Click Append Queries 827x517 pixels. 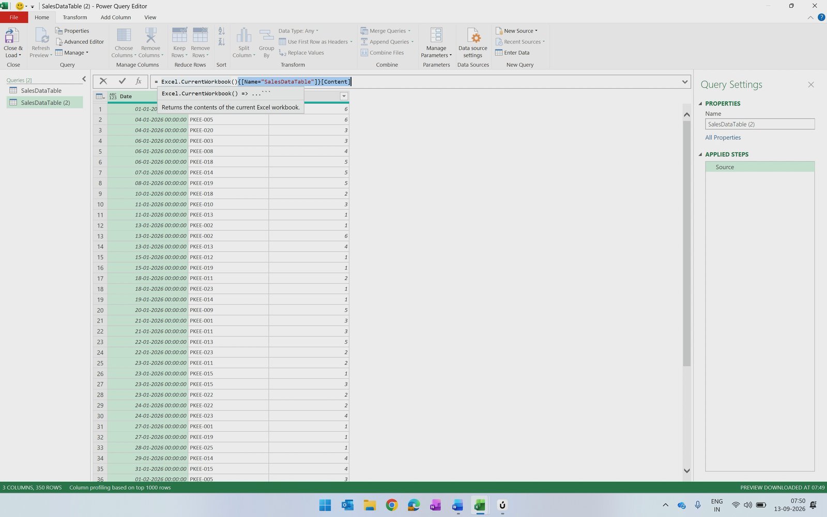[x=387, y=42]
